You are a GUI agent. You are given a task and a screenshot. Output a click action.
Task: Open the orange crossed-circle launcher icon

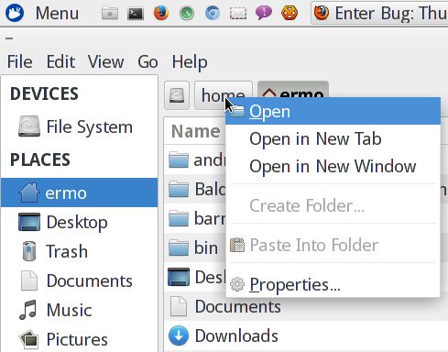pyautogui.click(x=290, y=14)
